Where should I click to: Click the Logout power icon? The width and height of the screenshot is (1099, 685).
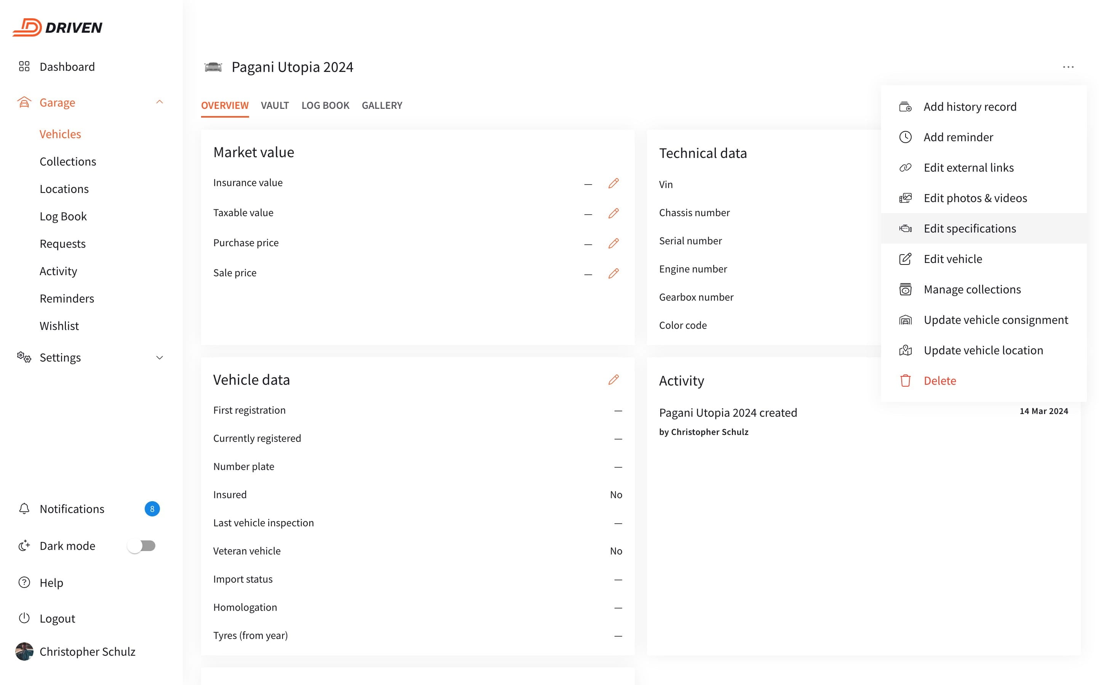pyautogui.click(x=24, y=618)
